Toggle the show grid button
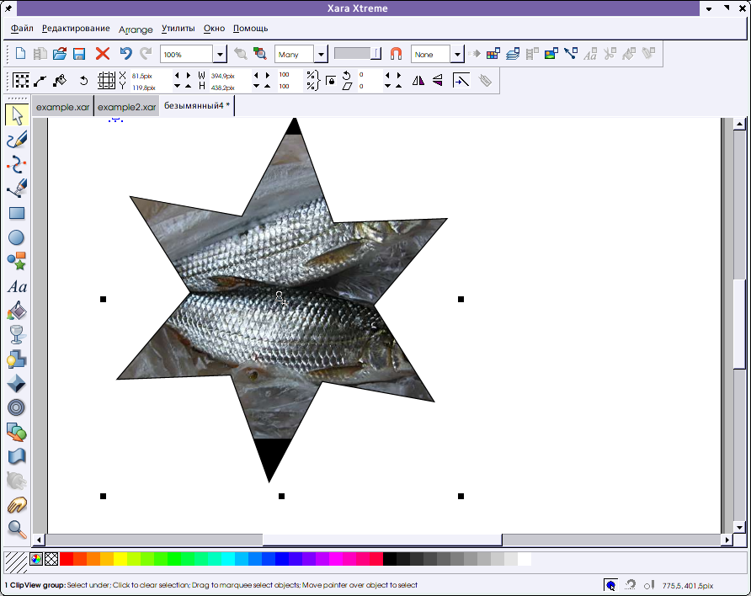The width and height of the screenshot is (751, 596). 106,81
